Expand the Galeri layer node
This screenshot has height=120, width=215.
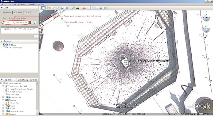point(3,108)
